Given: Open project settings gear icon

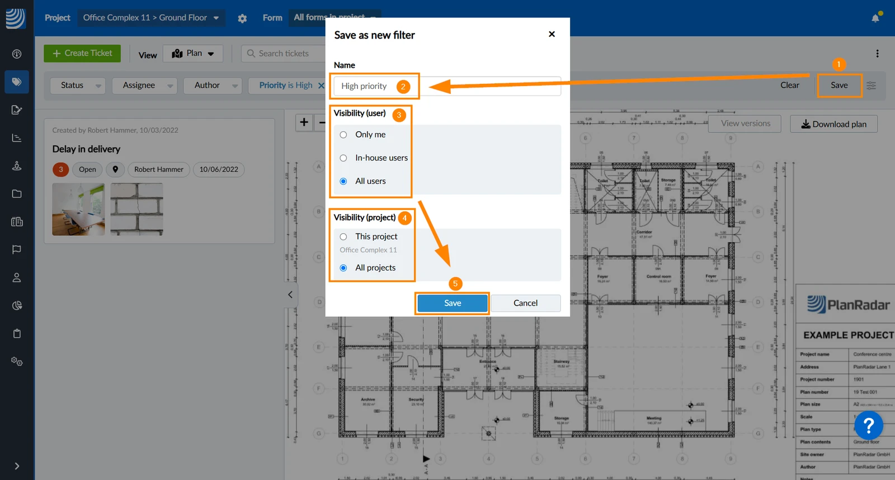Looking at the screenshot, I should click(x=242, y=18).
